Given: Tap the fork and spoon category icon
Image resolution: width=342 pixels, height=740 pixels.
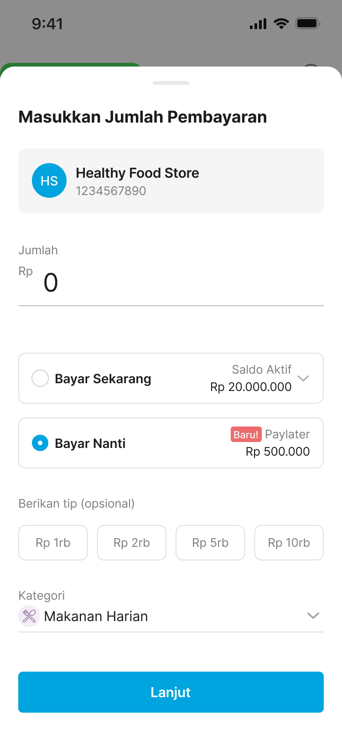Looking at the screenshot, I should tap(29, 616).
